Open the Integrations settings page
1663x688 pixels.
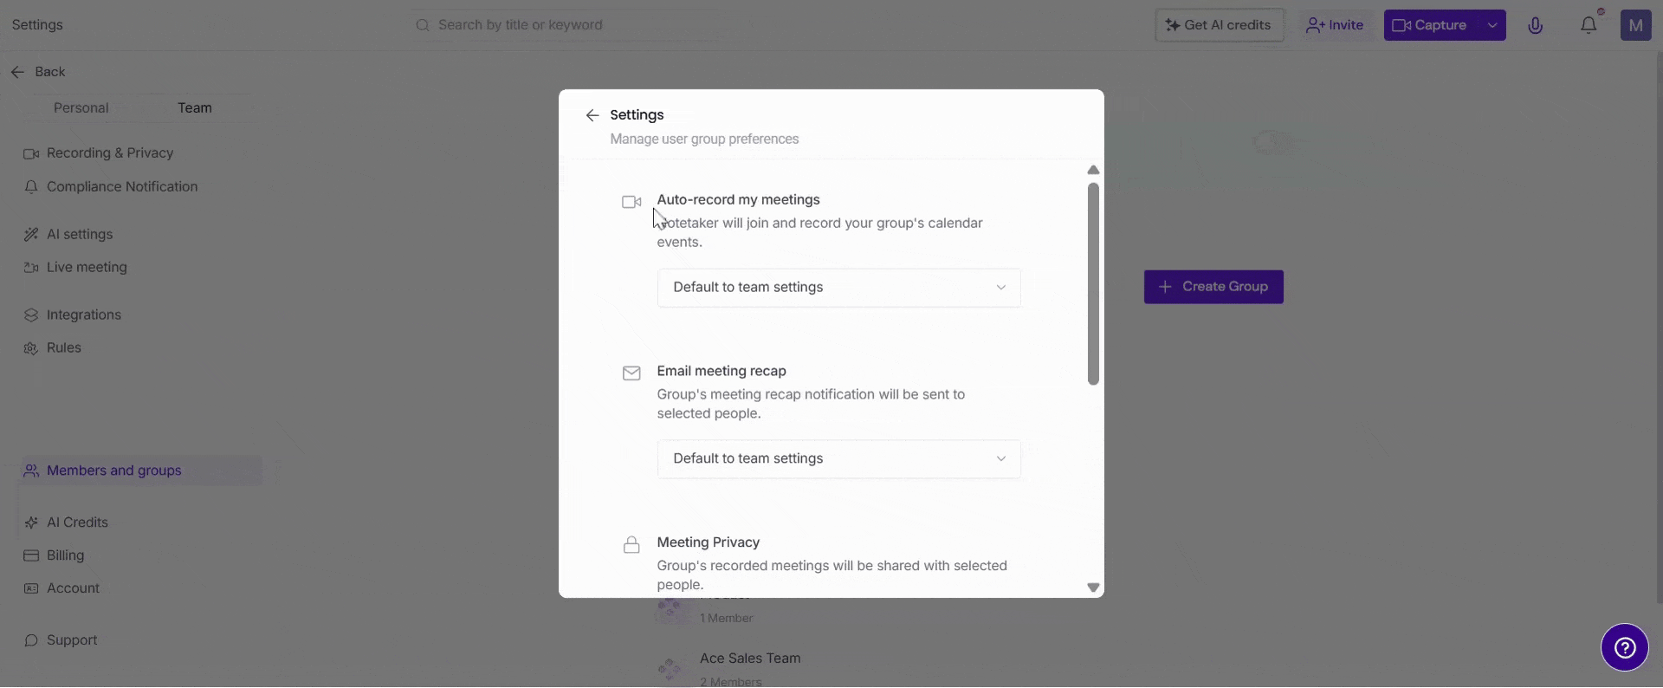click(x=84, y=315)
